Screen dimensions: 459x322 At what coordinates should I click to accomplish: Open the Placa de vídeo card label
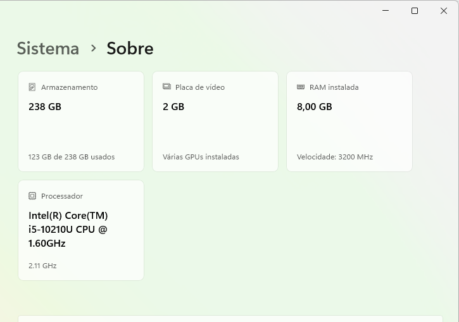pos(199,87)
